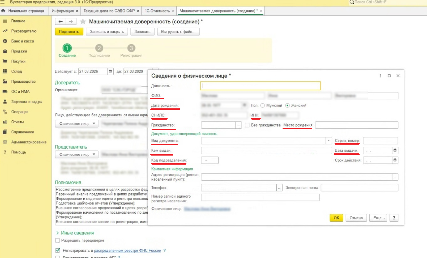
Task: Click help icon next to реестре ФНС России
Action: pos(164,251)
